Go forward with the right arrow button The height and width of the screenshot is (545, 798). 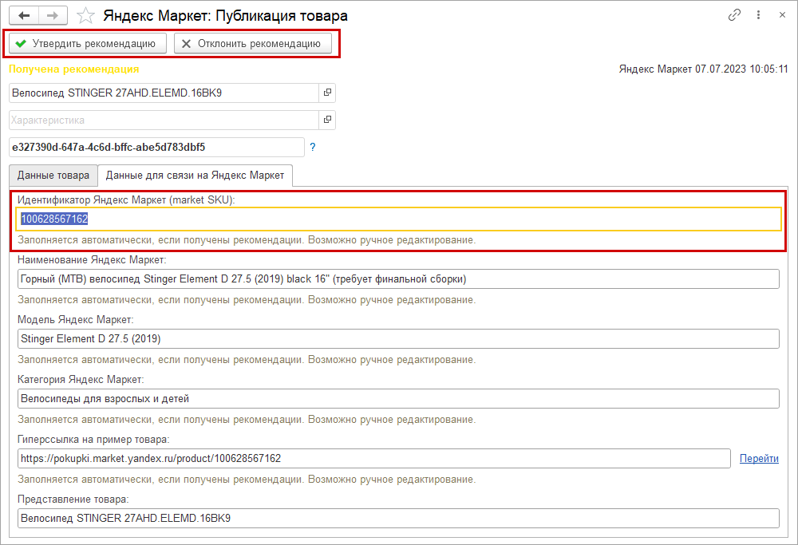pos(53,16)
